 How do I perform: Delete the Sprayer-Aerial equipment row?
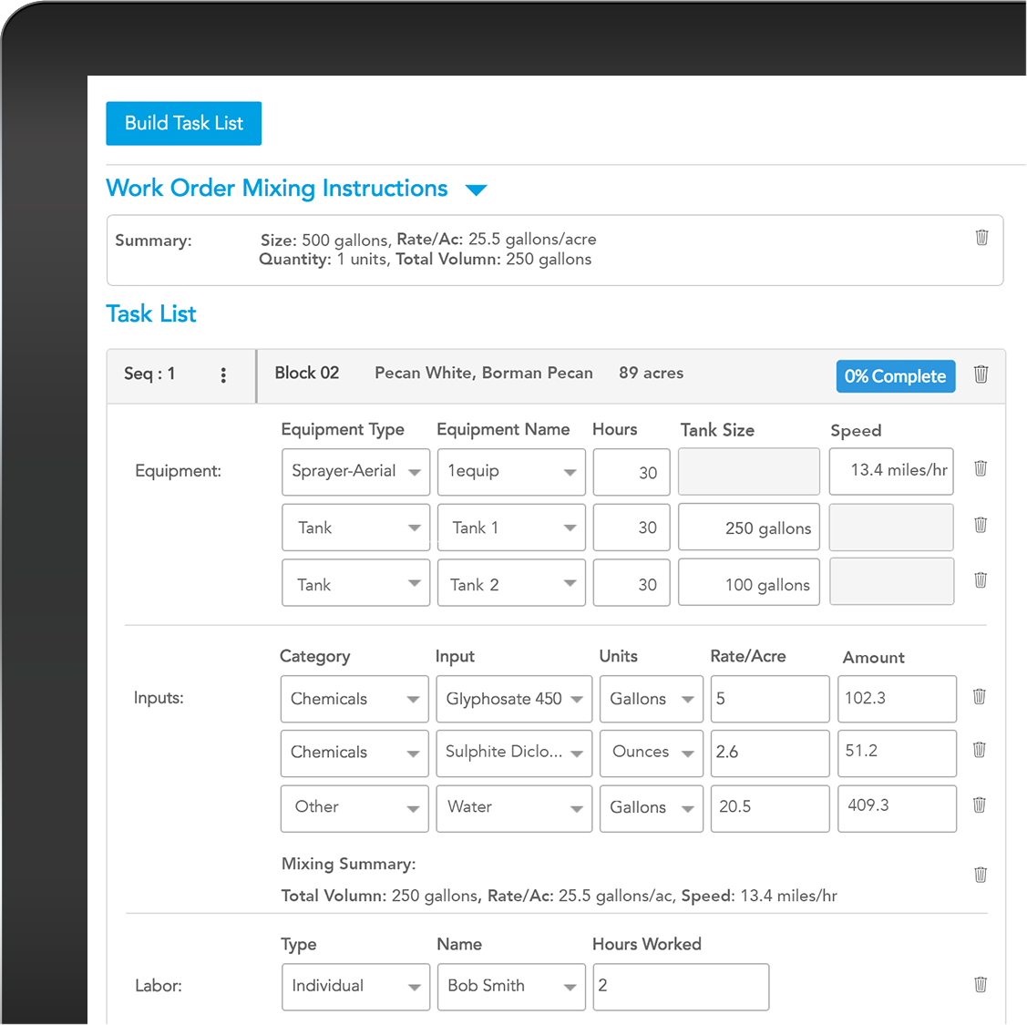[x=981, y=468]
